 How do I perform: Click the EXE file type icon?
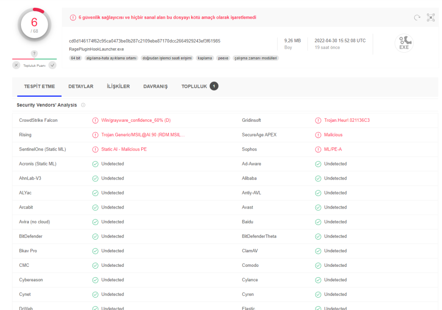click(404, 43)
